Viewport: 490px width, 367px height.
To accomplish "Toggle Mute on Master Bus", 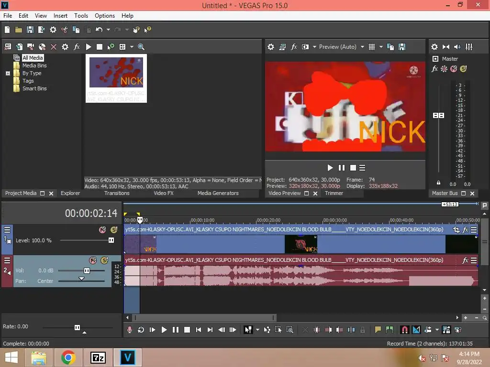I will (x=454, y=69).
